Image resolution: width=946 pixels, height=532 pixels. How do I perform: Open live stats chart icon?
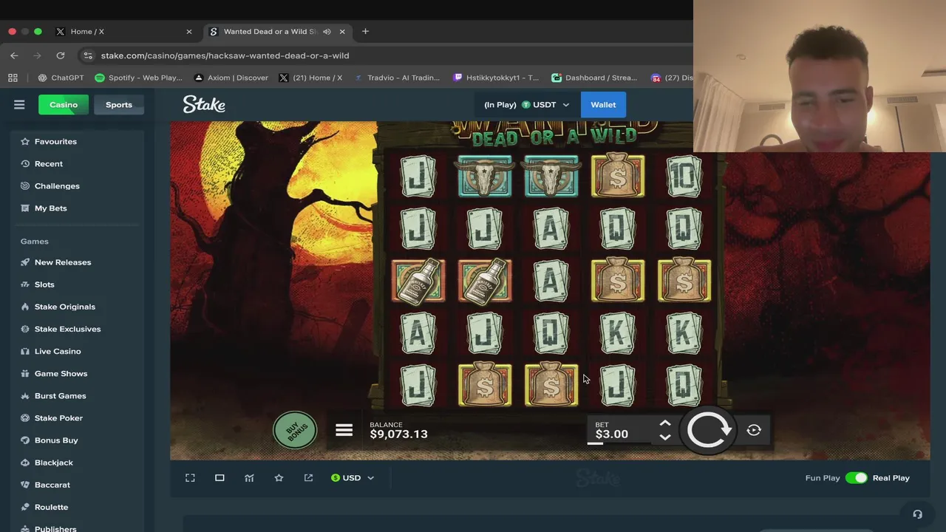pos(249,478)
